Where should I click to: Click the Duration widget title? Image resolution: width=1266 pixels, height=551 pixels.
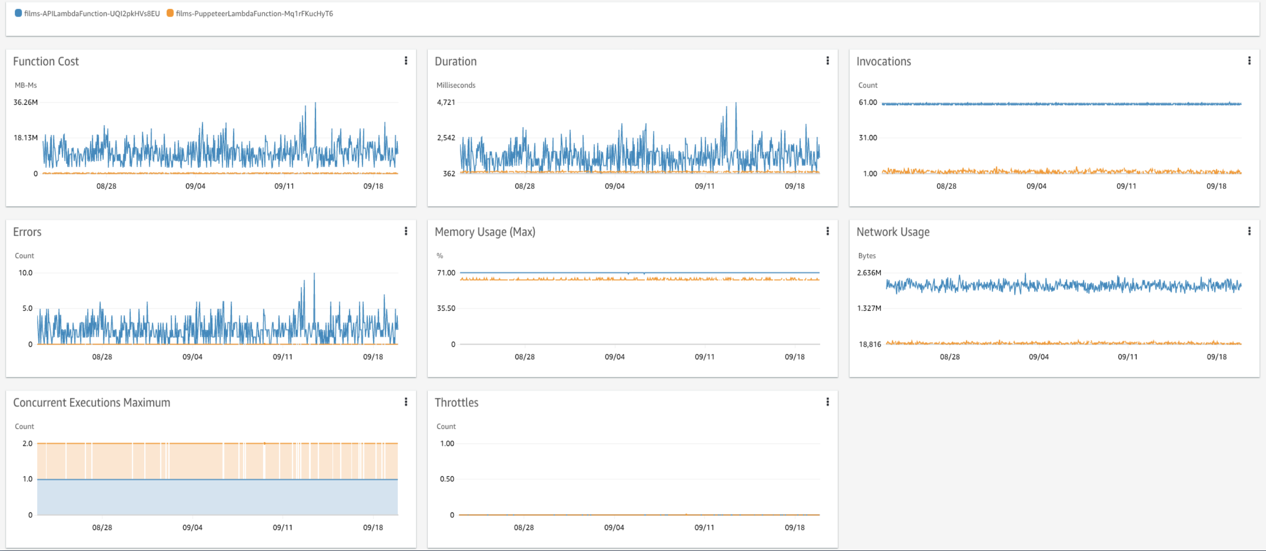pos(455,61)
